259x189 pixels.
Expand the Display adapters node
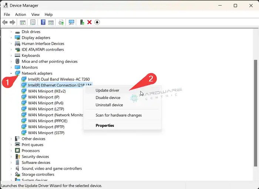pos(11,38)
